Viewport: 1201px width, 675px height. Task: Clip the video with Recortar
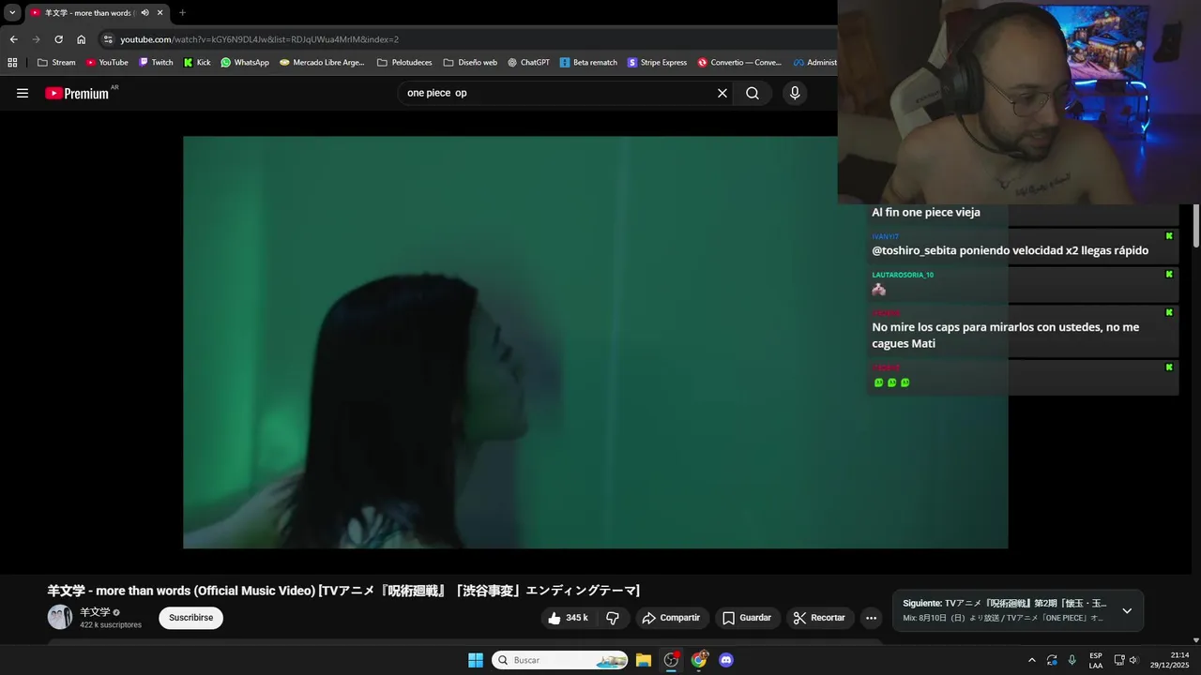819,618
